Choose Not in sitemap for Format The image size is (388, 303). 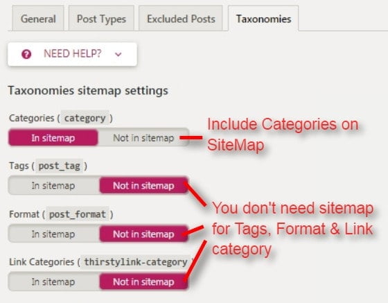tap(143, 234)
